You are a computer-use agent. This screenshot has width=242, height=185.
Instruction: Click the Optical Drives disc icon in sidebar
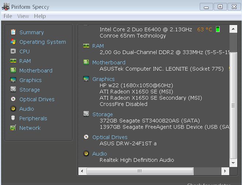click(x=13, y=99)
